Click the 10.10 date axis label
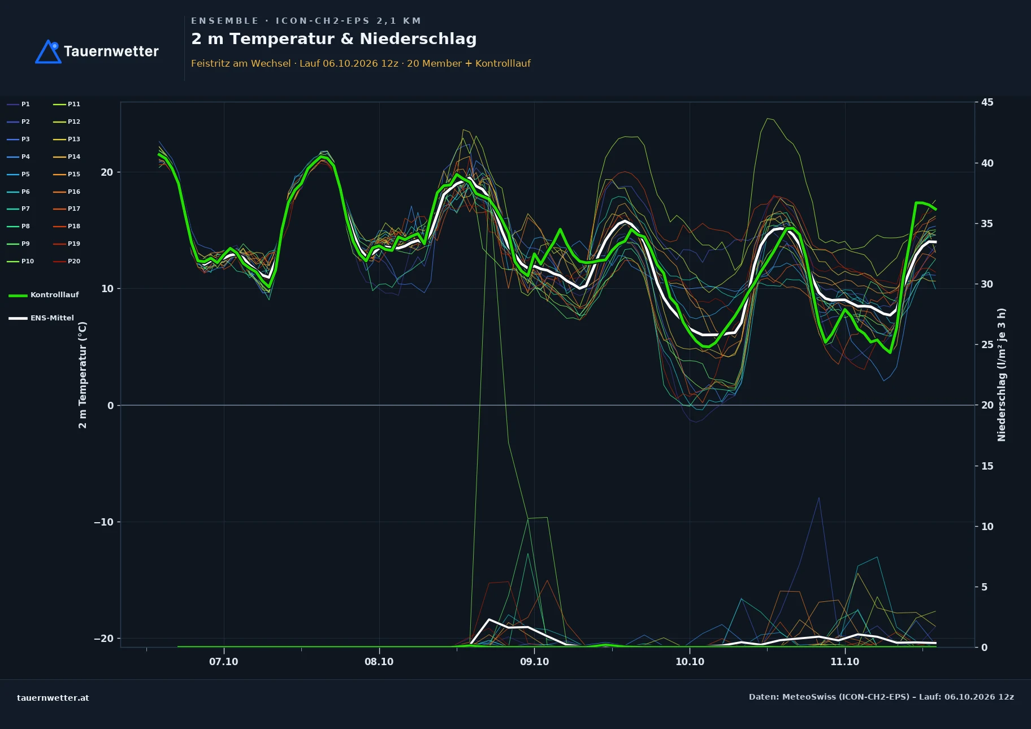This screenshot has height=729, width=1031. [690, 662]
